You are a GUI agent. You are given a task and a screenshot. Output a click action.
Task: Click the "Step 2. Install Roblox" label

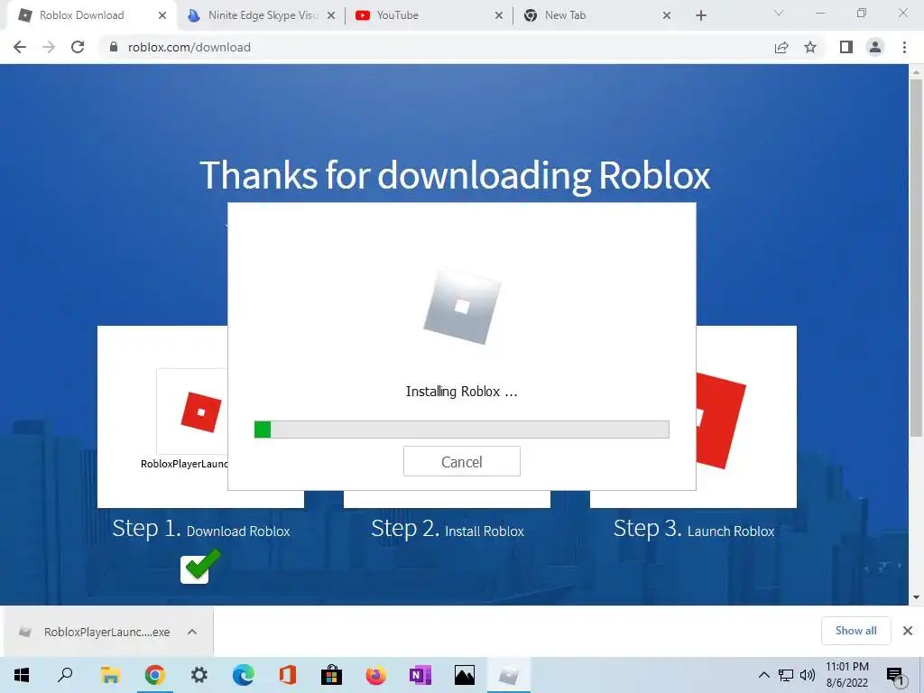click(x=448, y=529)
